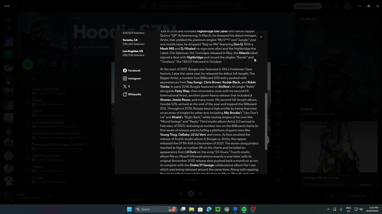This screenshot has width=382, height=214.
Task: Download the Hoodie SZN album
Action: pyautogui.click(x=76, y=64)
